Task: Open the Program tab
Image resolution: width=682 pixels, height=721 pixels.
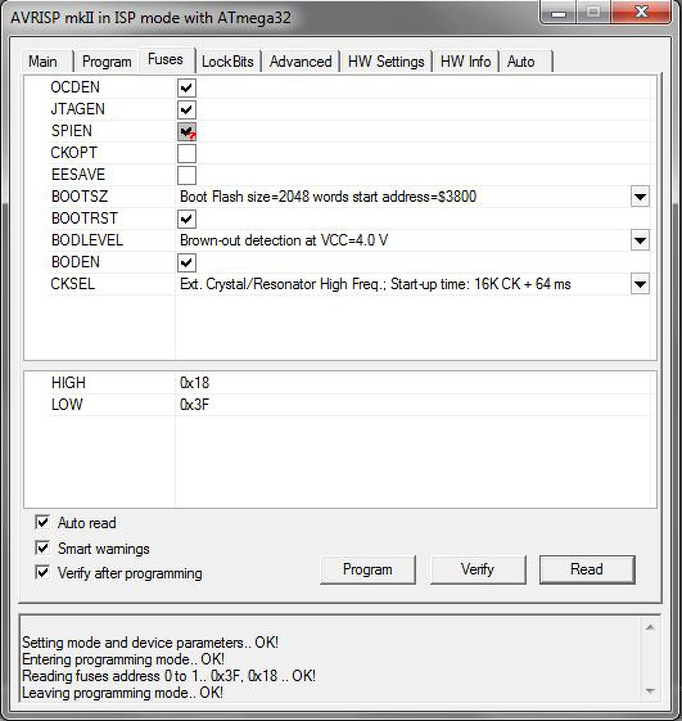Action: click(x=106, y=61)
